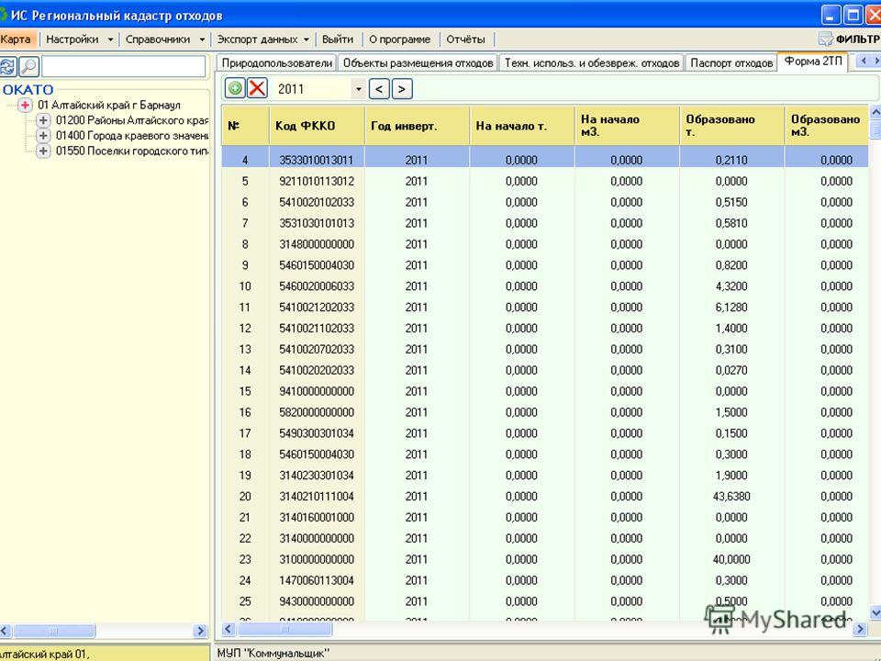
Task: Click cell value 43,6380
Action: (x=731, y=497)
